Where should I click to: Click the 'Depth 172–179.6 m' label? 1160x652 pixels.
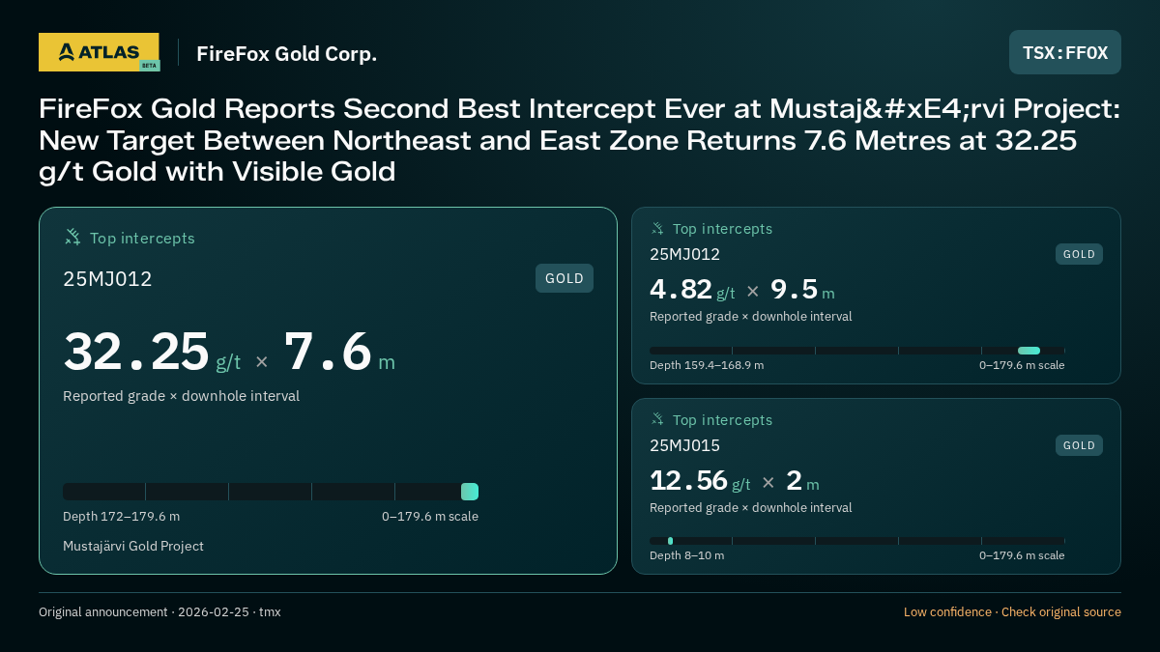(121, 516)
